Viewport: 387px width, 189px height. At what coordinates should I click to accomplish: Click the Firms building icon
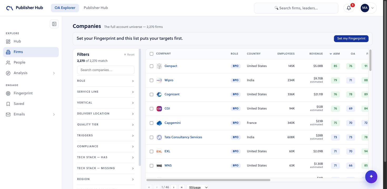point(8,52)
